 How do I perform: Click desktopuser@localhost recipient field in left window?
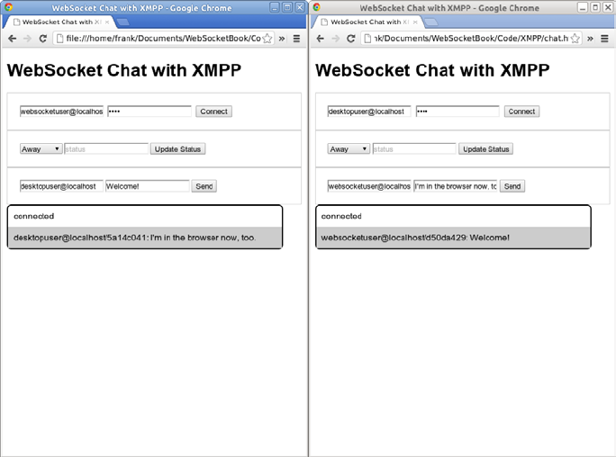pos(61,186)
